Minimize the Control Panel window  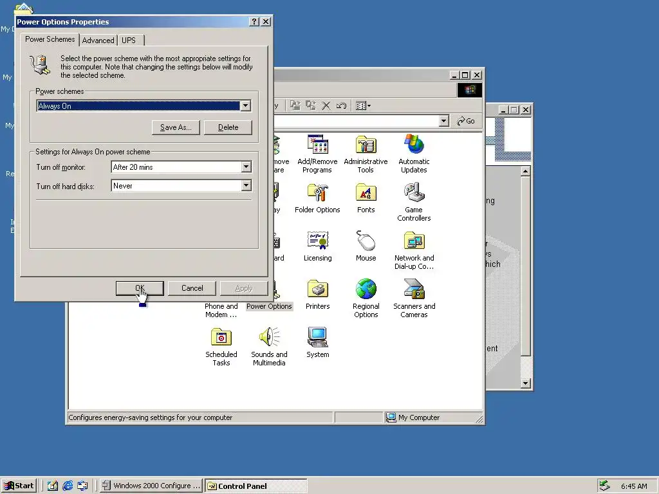[x=454, y=75]
